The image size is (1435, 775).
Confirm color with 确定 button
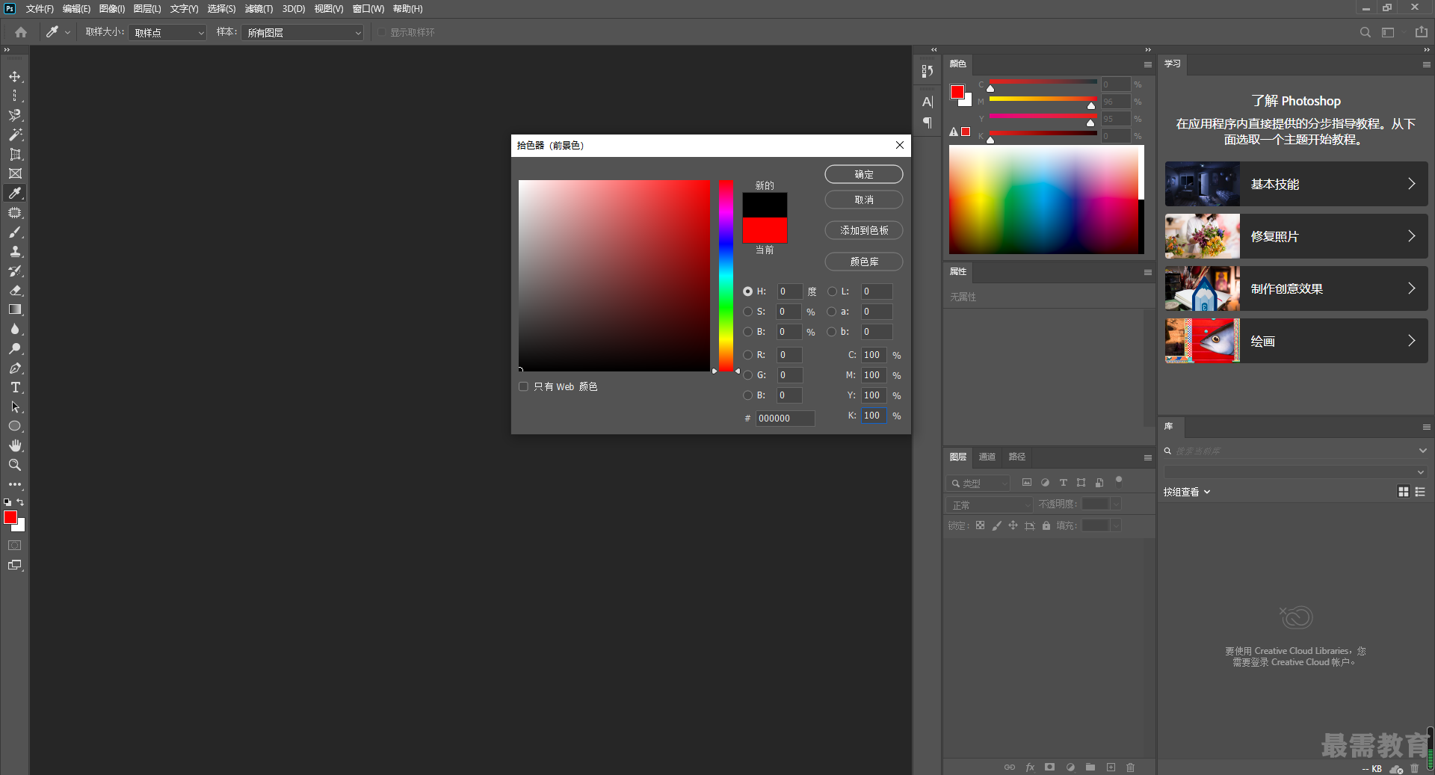(x=864, y=174)
